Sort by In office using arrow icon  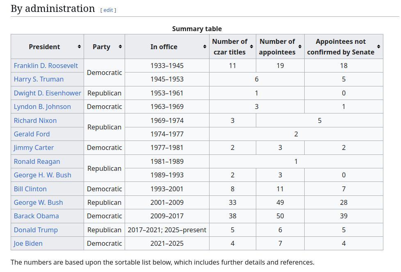pos(205,47)
